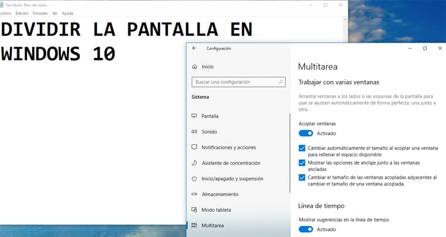This screenshot has width=446, height=237.
Task: Maximize the Notepad window
Action: (x=326, y=5)
